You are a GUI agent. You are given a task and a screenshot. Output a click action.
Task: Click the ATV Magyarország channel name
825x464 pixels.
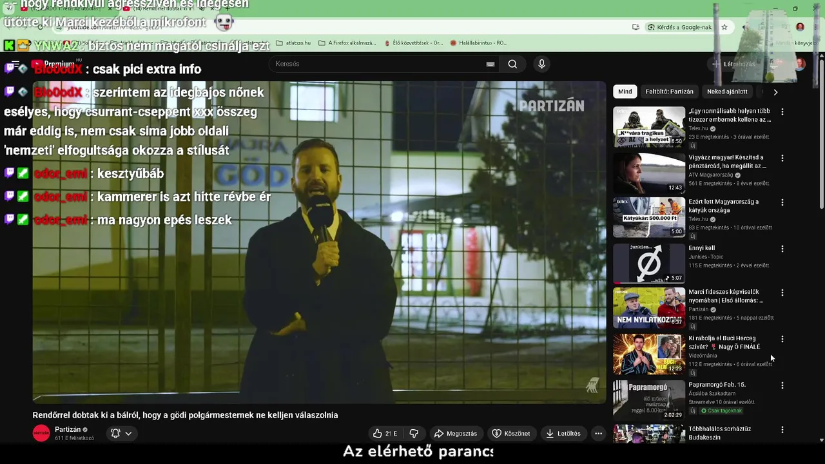[710, 175]
